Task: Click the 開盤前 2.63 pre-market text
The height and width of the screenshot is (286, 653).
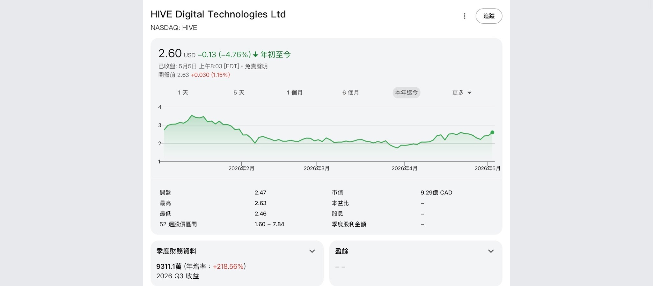Action: [174, 75]
